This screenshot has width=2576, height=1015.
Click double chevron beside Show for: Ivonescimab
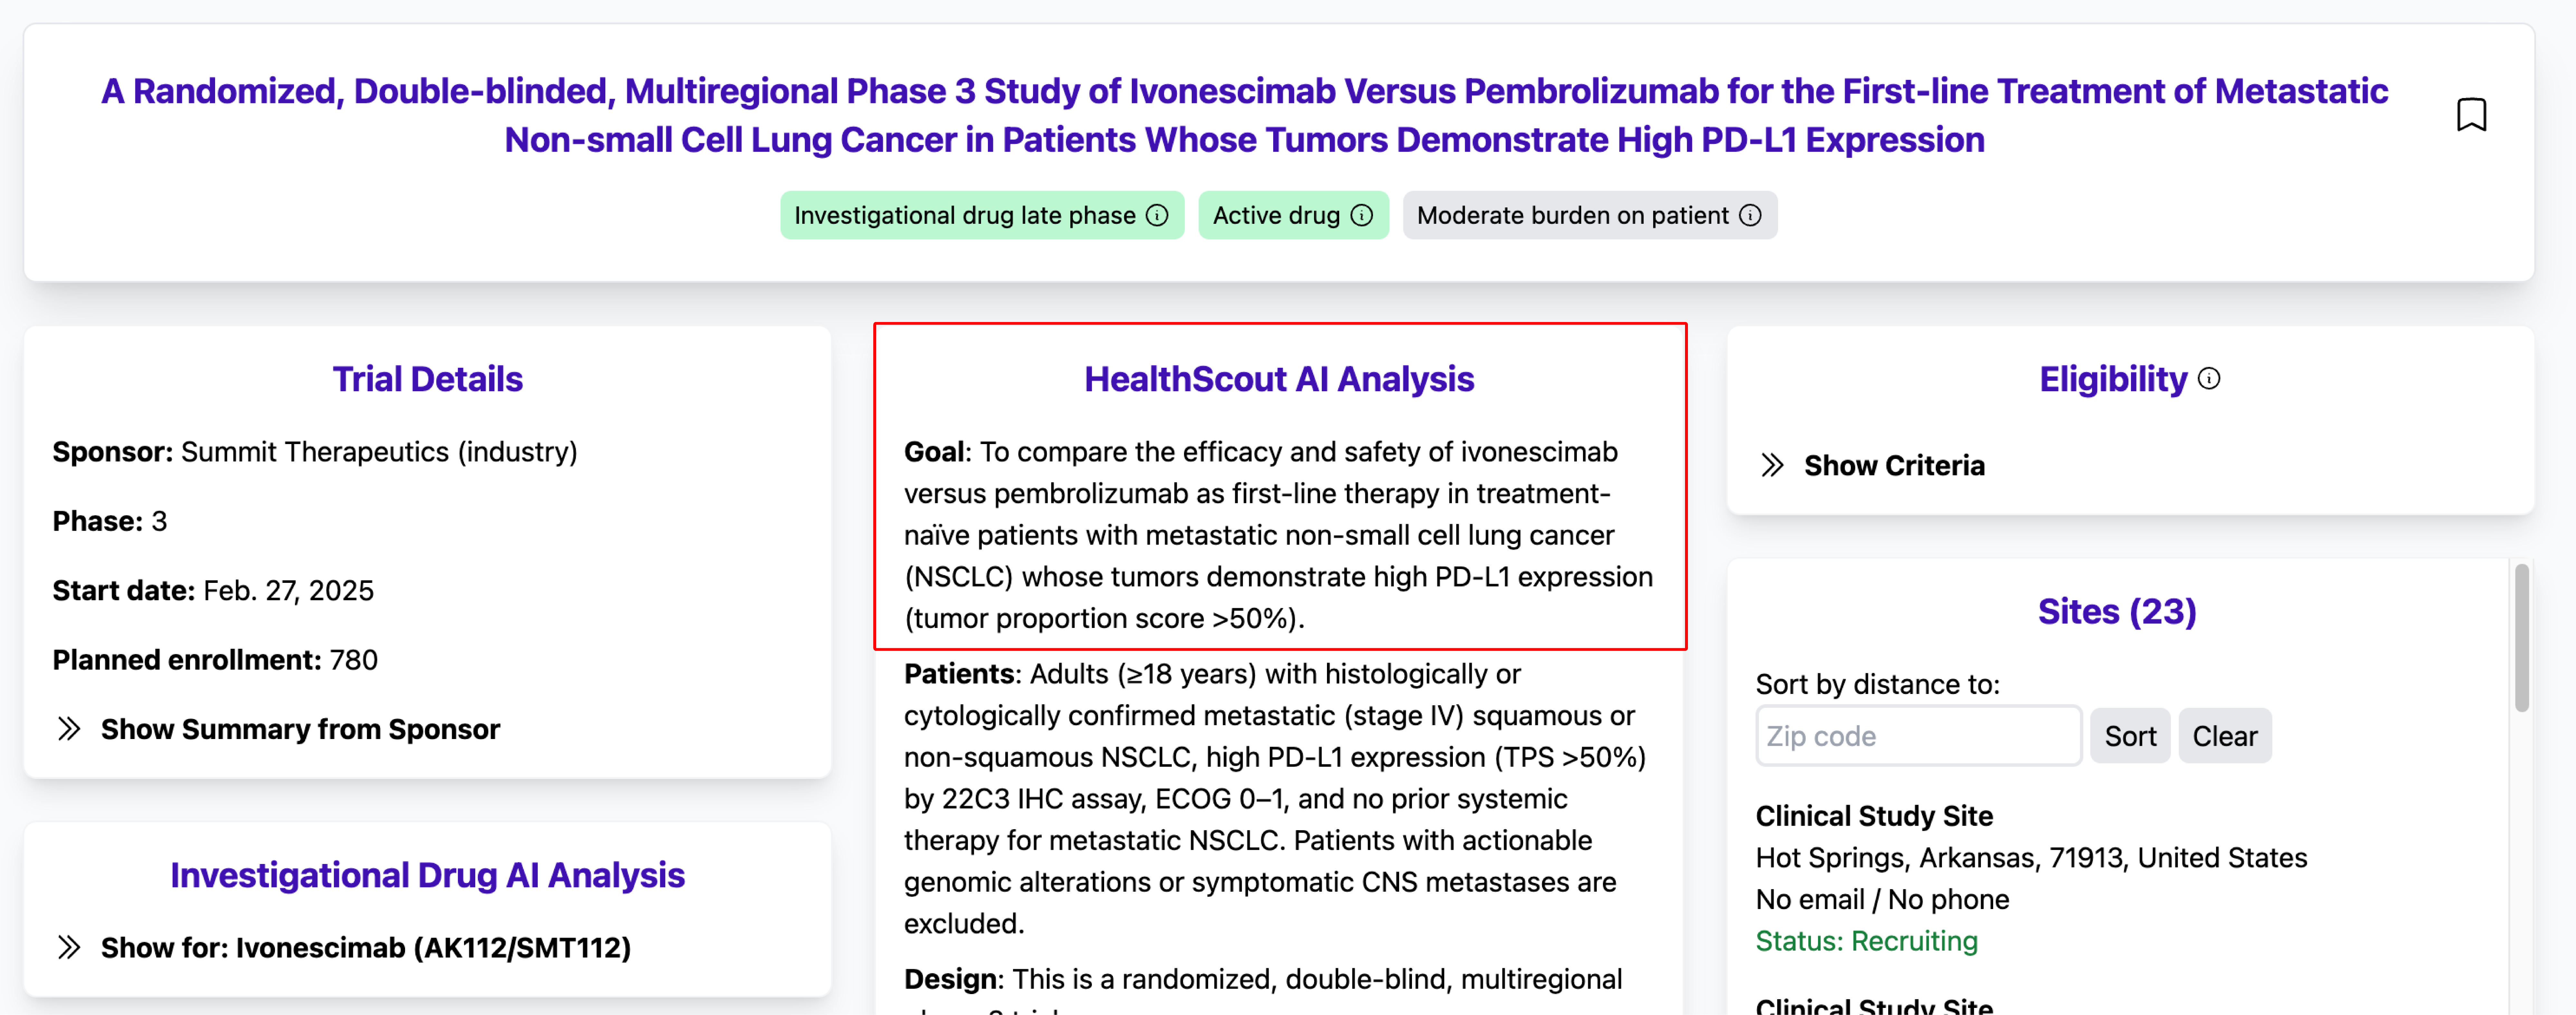click(68, 947)
